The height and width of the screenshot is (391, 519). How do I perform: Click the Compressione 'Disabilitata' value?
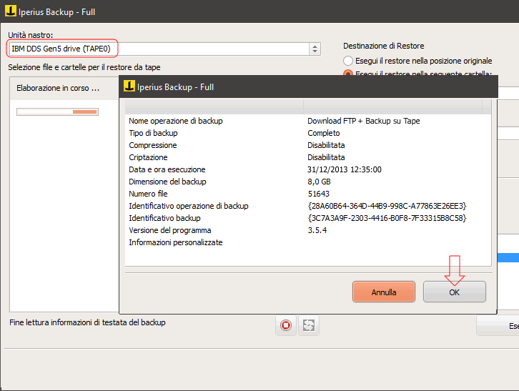[326, 145]
